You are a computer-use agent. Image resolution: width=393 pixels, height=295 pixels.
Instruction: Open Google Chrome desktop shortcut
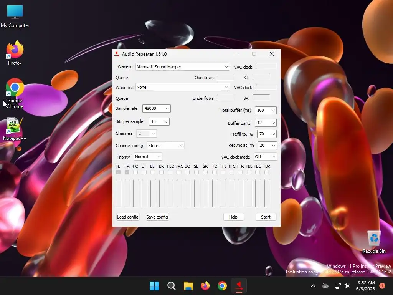pyautogui.click(x=15, y=93)
